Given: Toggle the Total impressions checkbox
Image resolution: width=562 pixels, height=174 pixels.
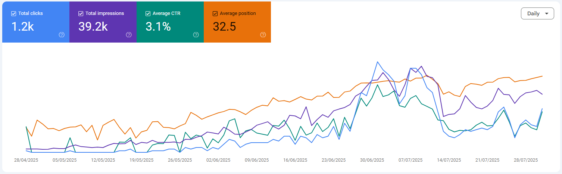Looking at the screenshot, I should (81, 13).
